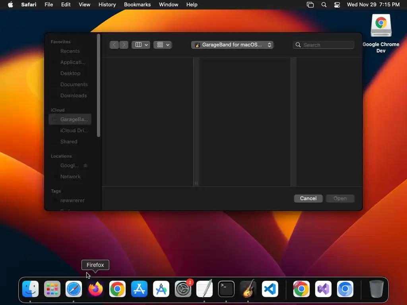Open System Settings with badge 2
The width and height of the screenshot is (407, 305).
183,289
